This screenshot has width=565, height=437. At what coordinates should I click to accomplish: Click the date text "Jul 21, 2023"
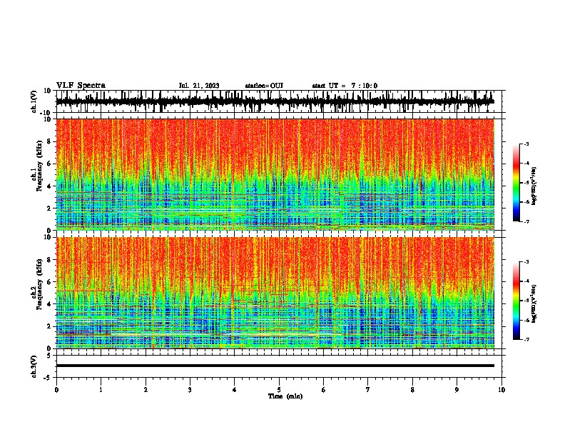pyautogui.click(x=199, y=86)
